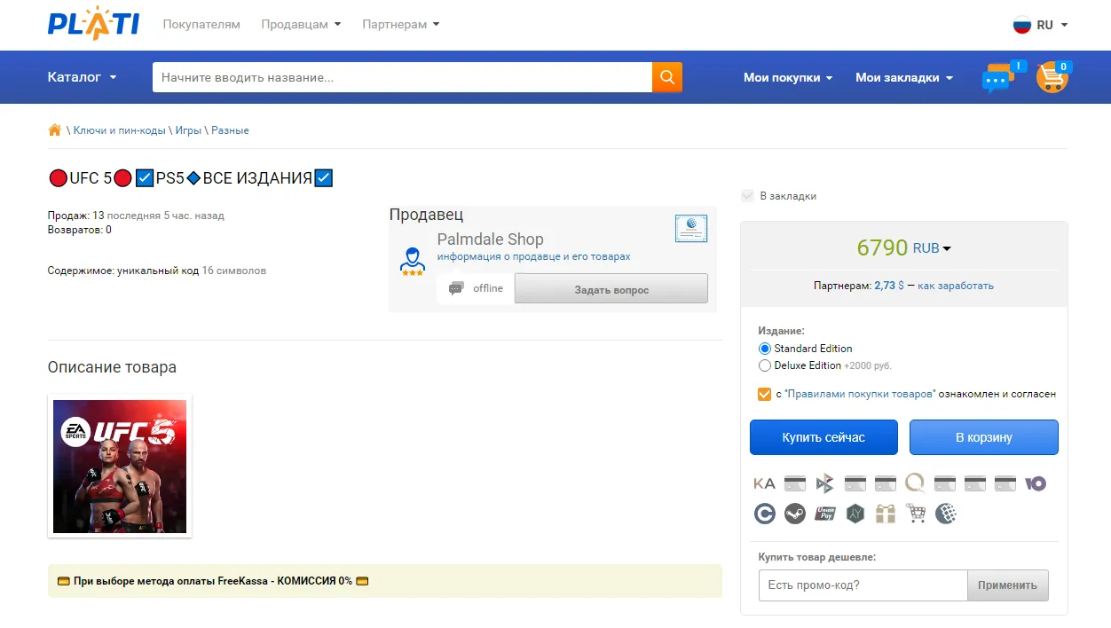This screenshot has height=628, width=1111.
Task: Select FreeKassa KA payment icon
Action: (x=764, y=483)
